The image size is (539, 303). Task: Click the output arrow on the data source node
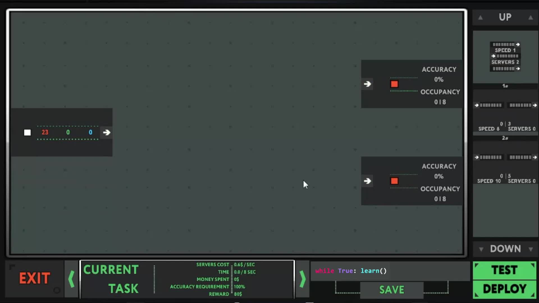(x=106, y=132)
